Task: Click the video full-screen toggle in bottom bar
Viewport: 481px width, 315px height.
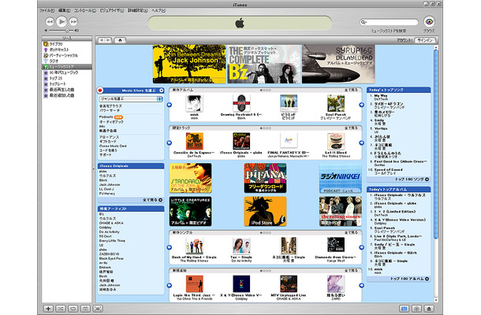Action: click(x=98, y=309)
